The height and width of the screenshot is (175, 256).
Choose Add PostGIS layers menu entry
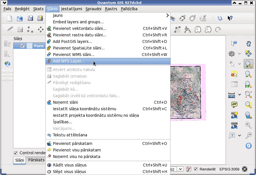[x=108, y=41]
